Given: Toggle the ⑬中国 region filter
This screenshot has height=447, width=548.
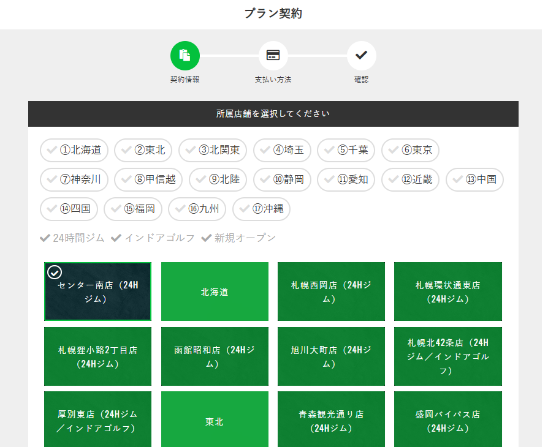Looking at the screenshot, I should point(474,179).
